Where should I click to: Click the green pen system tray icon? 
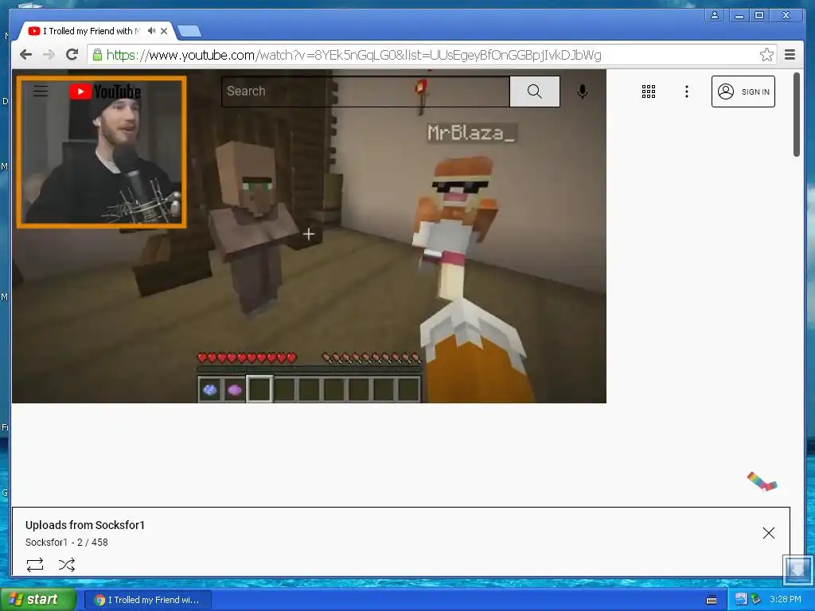click(756, 599)
